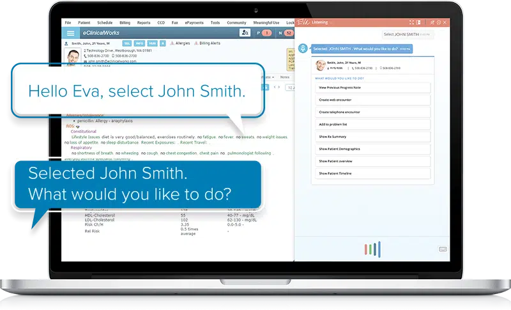Click the 'Select JOHN SMITH' user message

[408, 35]
